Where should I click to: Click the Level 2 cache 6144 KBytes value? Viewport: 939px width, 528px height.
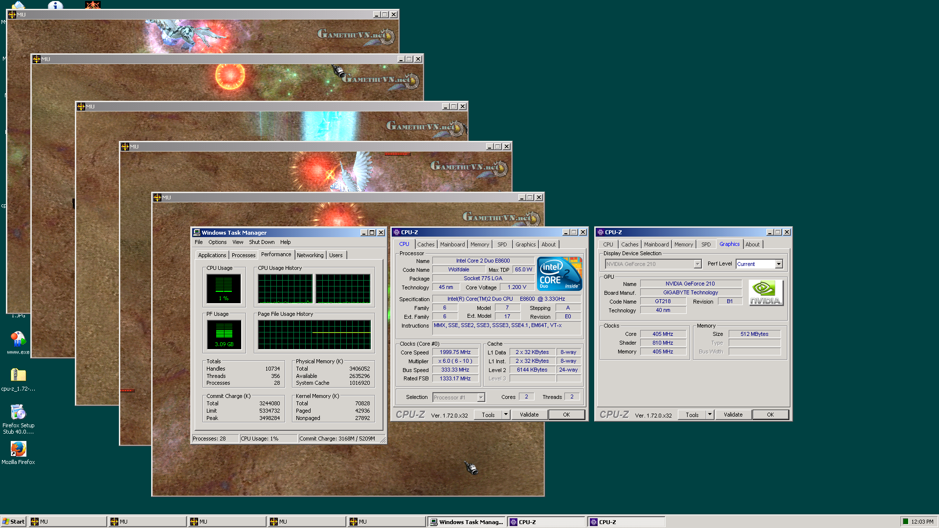[532, 370]
